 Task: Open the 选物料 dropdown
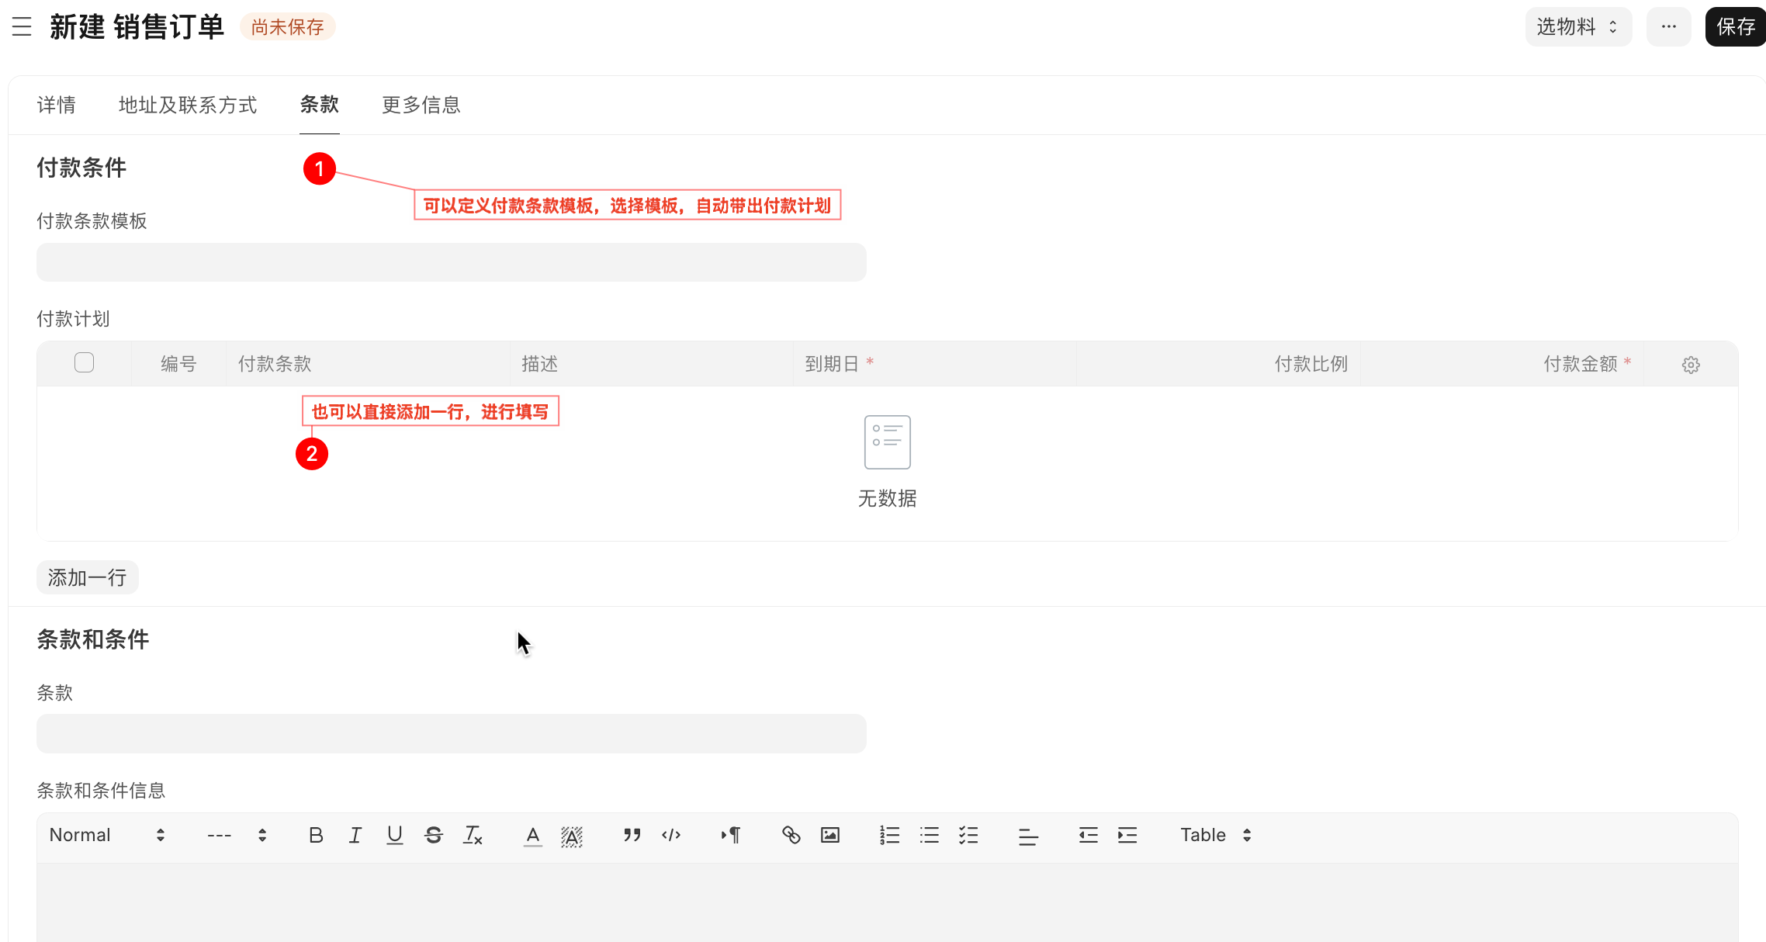pyautogui.click(x=1577, y=27)
